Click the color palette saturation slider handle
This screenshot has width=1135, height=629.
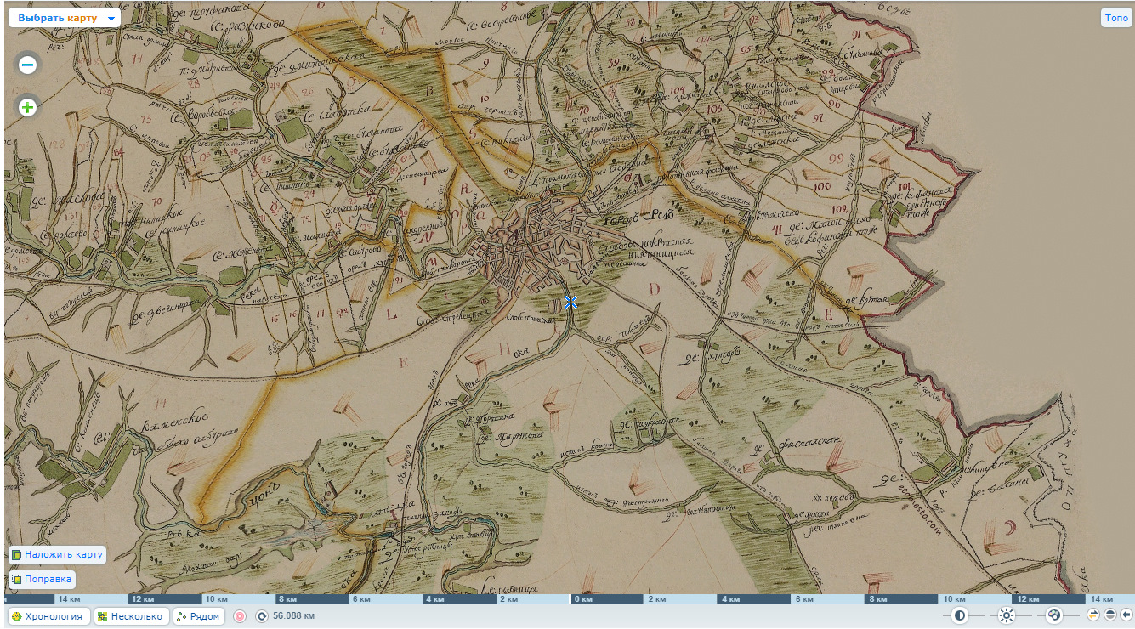[x=1054, y=615]
